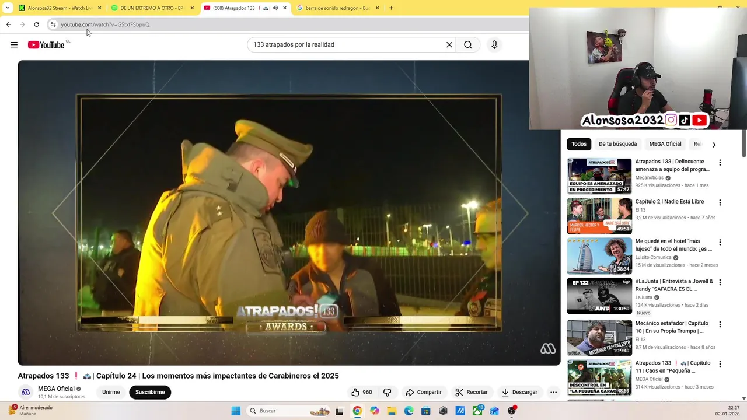Open File Explorer from taskbar
Image resolution: width=747 pixels, height=420 pixels.
392,411
